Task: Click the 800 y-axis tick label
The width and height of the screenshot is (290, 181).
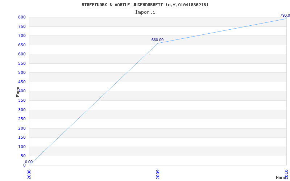Action: (x=22, y=17)
